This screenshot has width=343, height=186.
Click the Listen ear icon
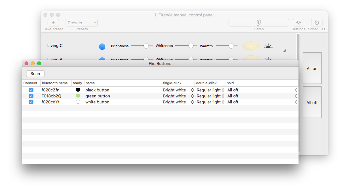point(259,23)
